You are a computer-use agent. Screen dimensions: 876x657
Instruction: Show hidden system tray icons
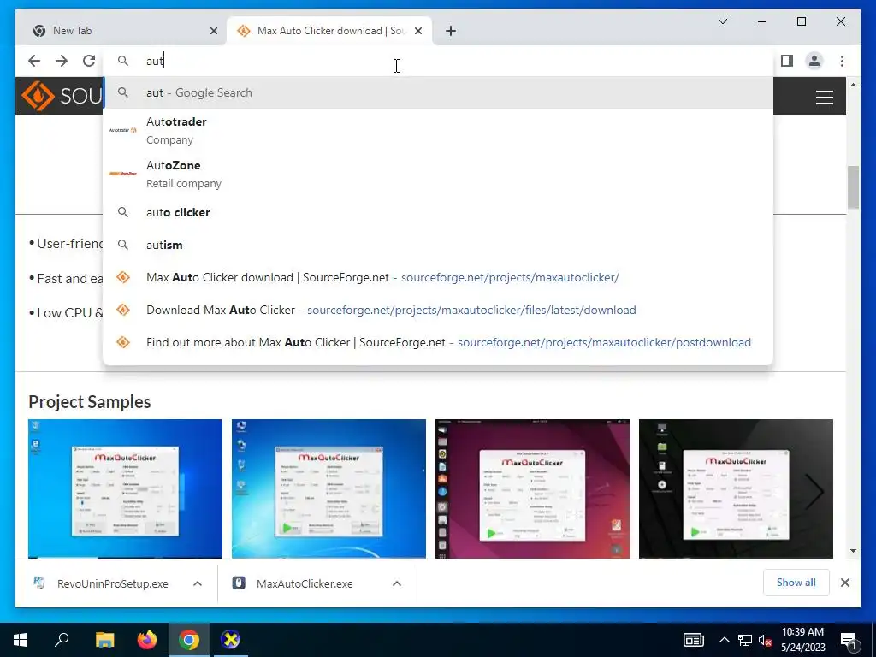(x=724, y=640)
